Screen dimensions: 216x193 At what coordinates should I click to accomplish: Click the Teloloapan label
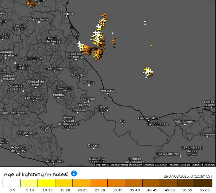18,113
